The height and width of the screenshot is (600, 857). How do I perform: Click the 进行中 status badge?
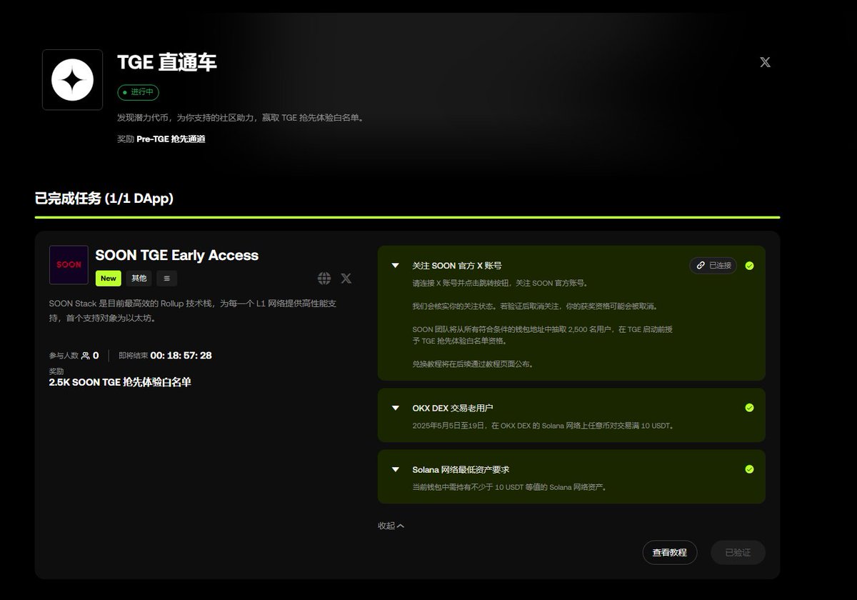pyautogui.click(x=139, y=92)
